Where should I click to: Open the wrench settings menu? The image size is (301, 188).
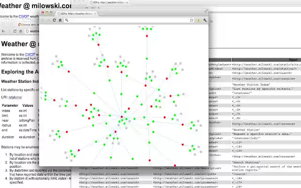[205, 20]
